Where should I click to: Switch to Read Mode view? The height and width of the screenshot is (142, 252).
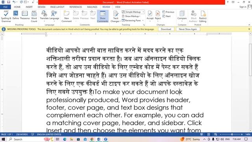coord(201,134)
